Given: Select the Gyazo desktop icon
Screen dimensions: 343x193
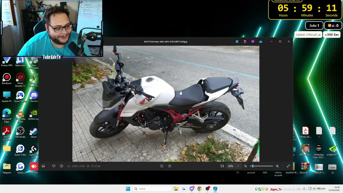Looking at the screenshot, I should 20,169.
